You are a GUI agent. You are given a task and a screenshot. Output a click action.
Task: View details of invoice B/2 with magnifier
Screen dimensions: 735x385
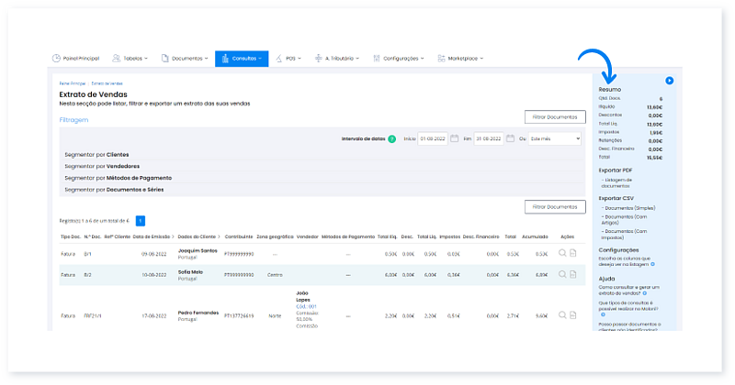562,274
